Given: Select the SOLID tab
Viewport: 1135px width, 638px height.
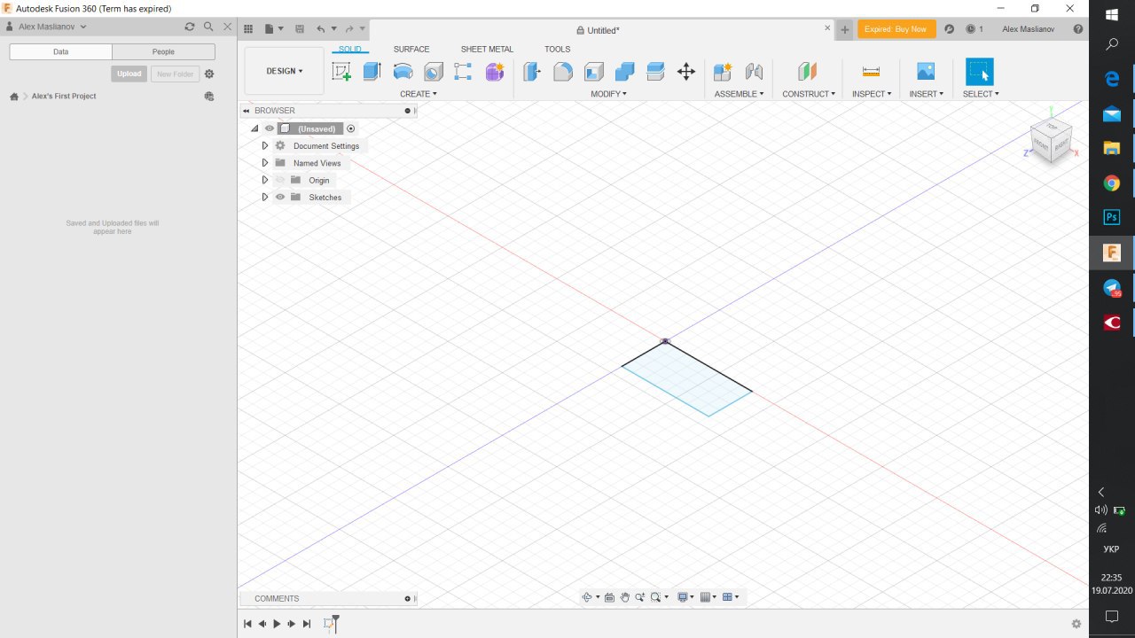Looking at the screenshot, I should pos(350,50).
